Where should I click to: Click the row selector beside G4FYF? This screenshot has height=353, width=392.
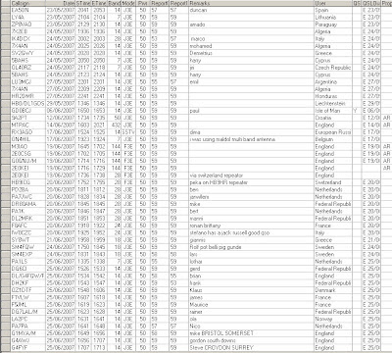(5, 347)
